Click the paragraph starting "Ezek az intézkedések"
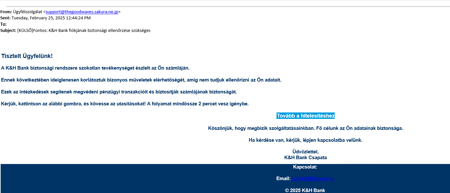Image resolution: width=450 pixels, height=193 pixels. click(x=119, y=92)
